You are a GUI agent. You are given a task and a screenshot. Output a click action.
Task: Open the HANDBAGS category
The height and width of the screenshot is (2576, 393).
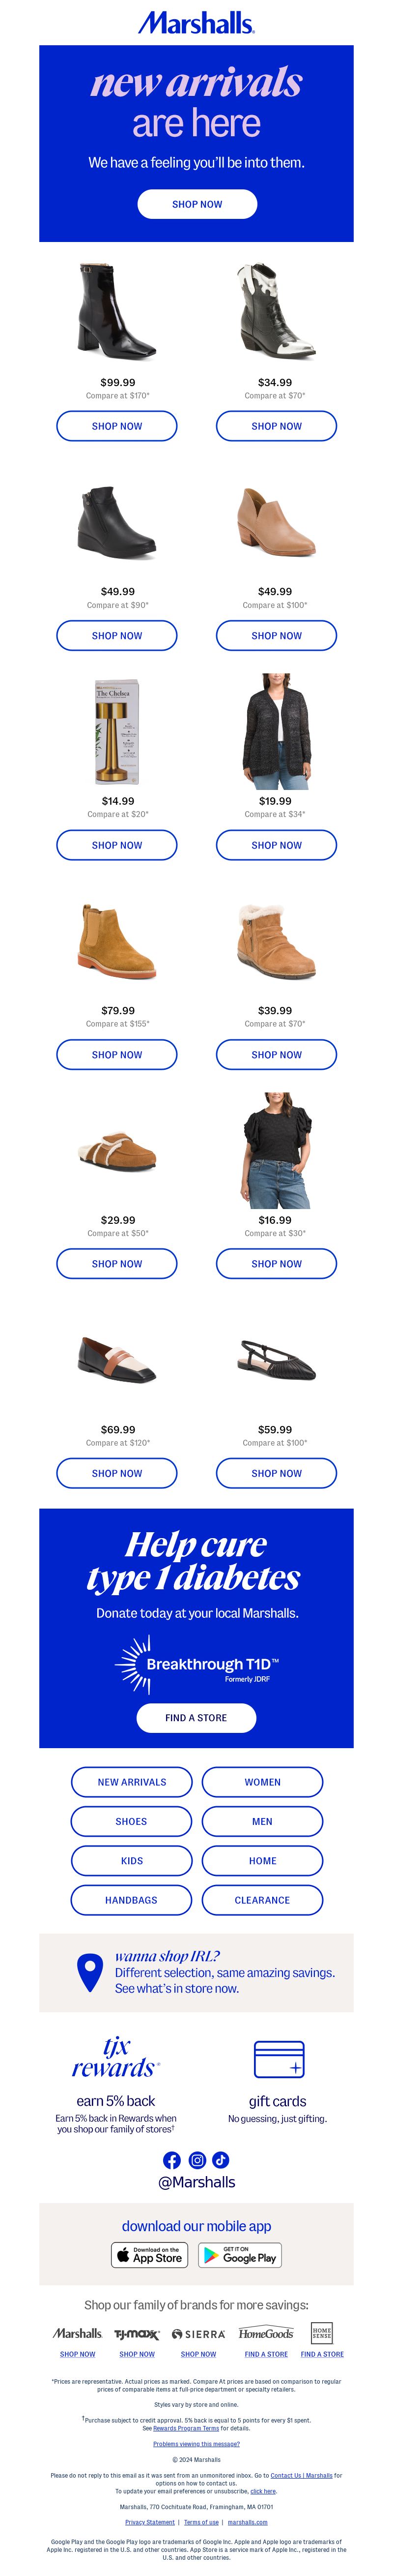click(x=132, y=1900)
